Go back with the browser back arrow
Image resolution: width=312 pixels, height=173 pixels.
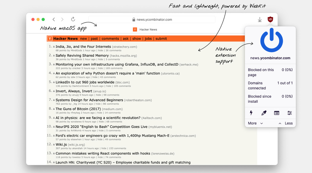point(54,19)
